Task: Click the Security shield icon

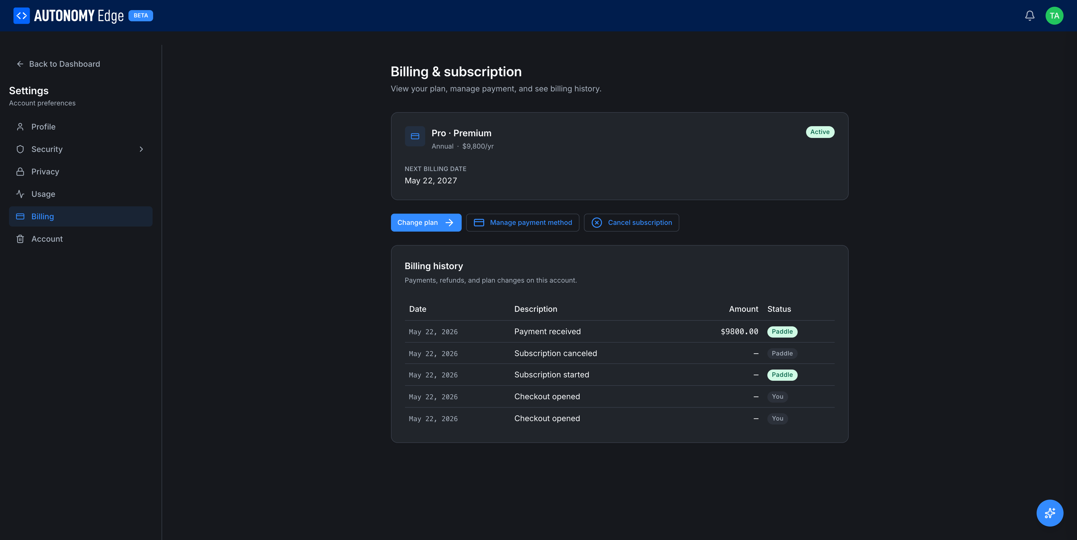Action: (20, 149)
